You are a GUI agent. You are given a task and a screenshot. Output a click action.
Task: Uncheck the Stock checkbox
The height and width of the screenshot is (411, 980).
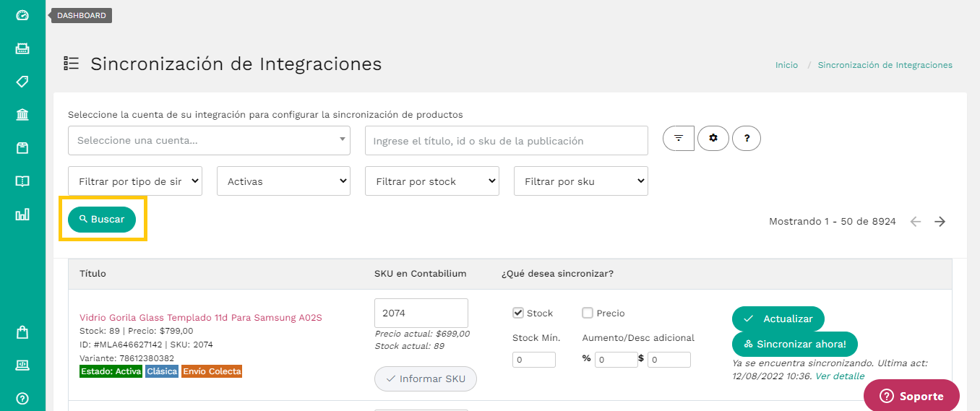tap(517, 313)
